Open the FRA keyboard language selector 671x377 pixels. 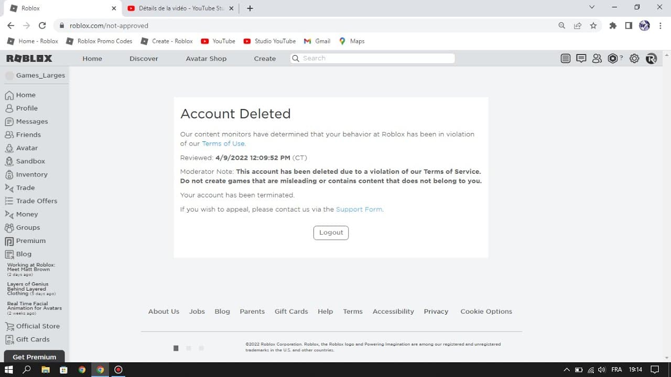pyautogui.click(x=617, y=370)
